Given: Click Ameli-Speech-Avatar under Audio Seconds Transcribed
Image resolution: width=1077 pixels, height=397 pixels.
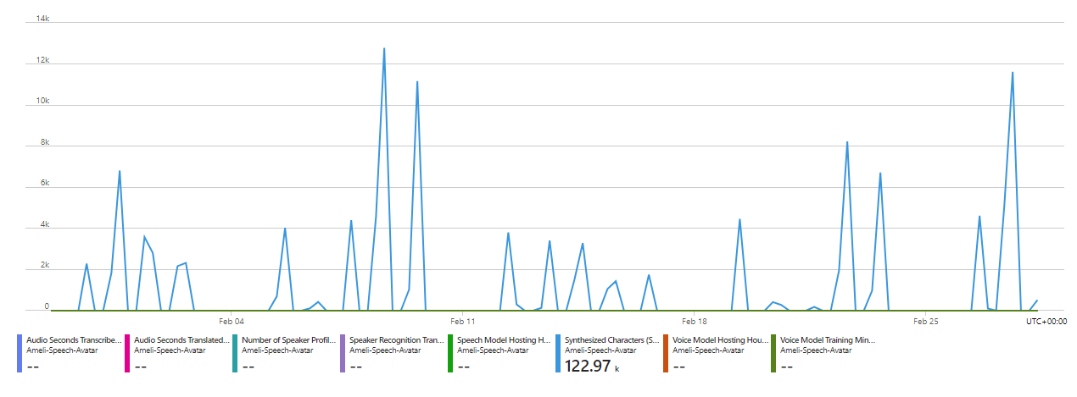Looking at the screenshot, I should click(x=62, y=350).
